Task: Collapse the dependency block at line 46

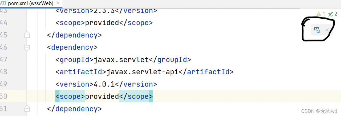Action: (x=27, y=48)
